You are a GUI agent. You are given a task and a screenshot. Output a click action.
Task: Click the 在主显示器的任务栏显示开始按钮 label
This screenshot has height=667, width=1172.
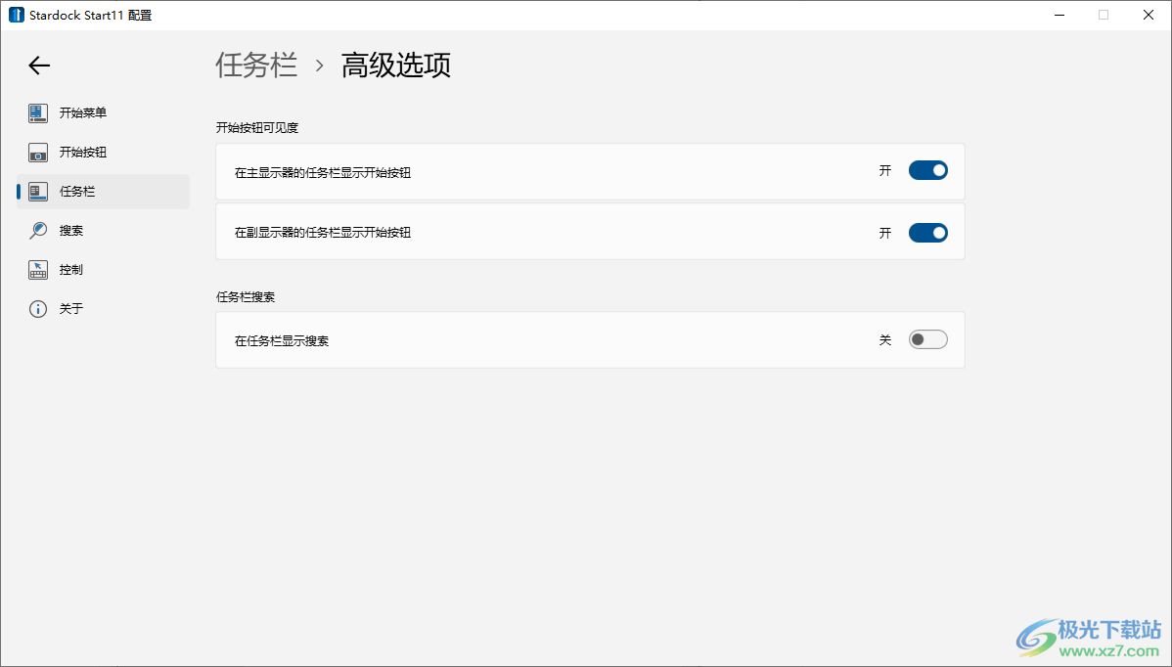[323, 172]
